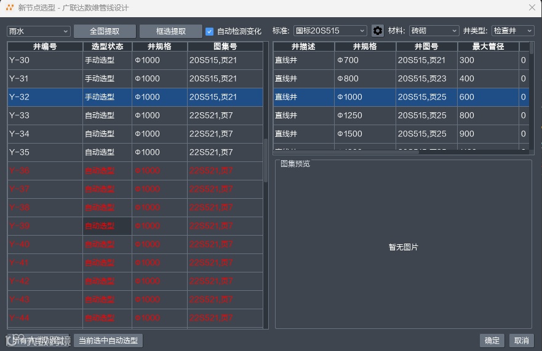
Task: Select red well row Y-39
Action: [135, 226]
